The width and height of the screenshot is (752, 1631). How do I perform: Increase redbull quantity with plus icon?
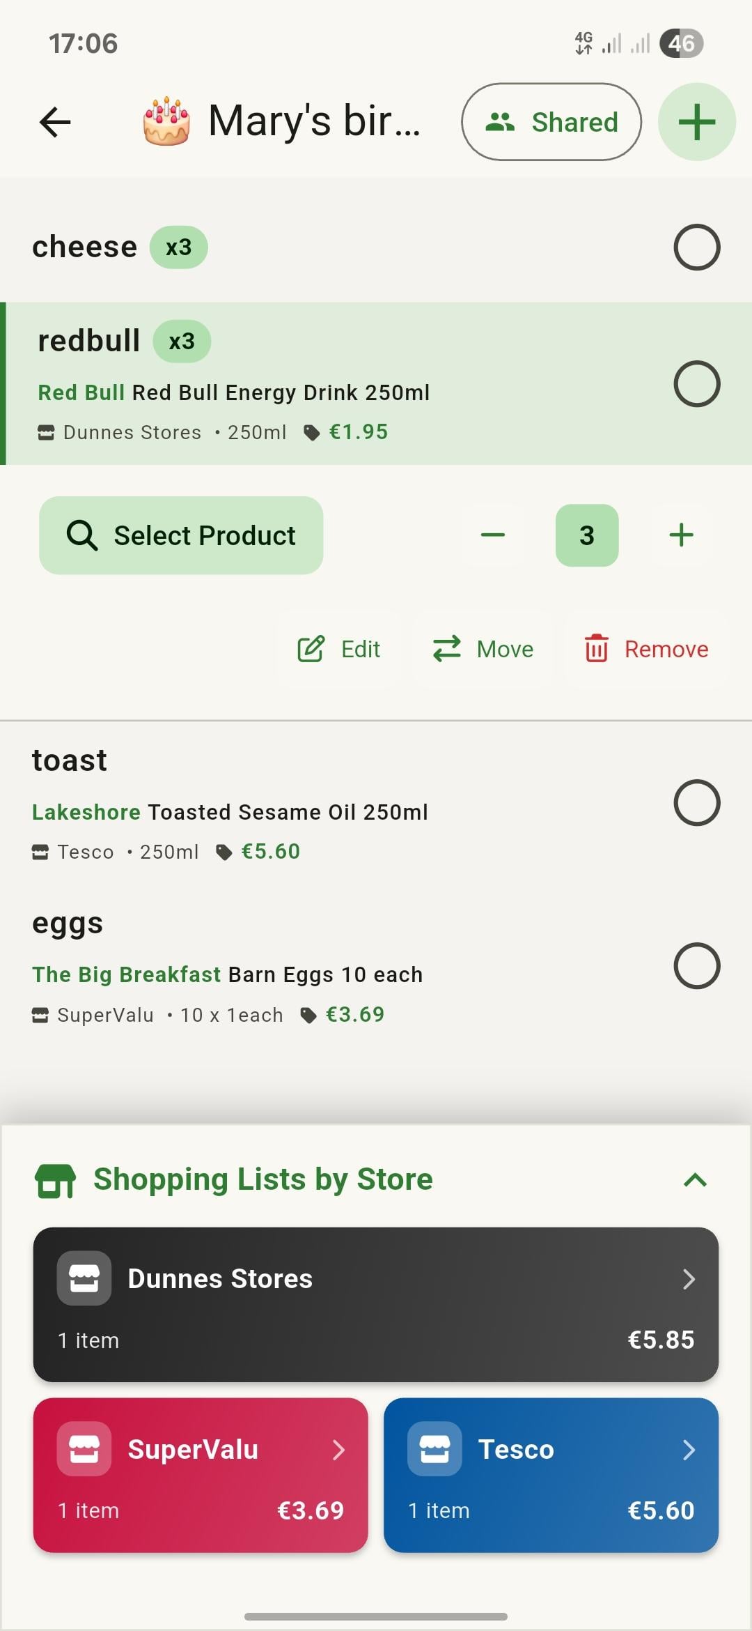coord(681,535)
